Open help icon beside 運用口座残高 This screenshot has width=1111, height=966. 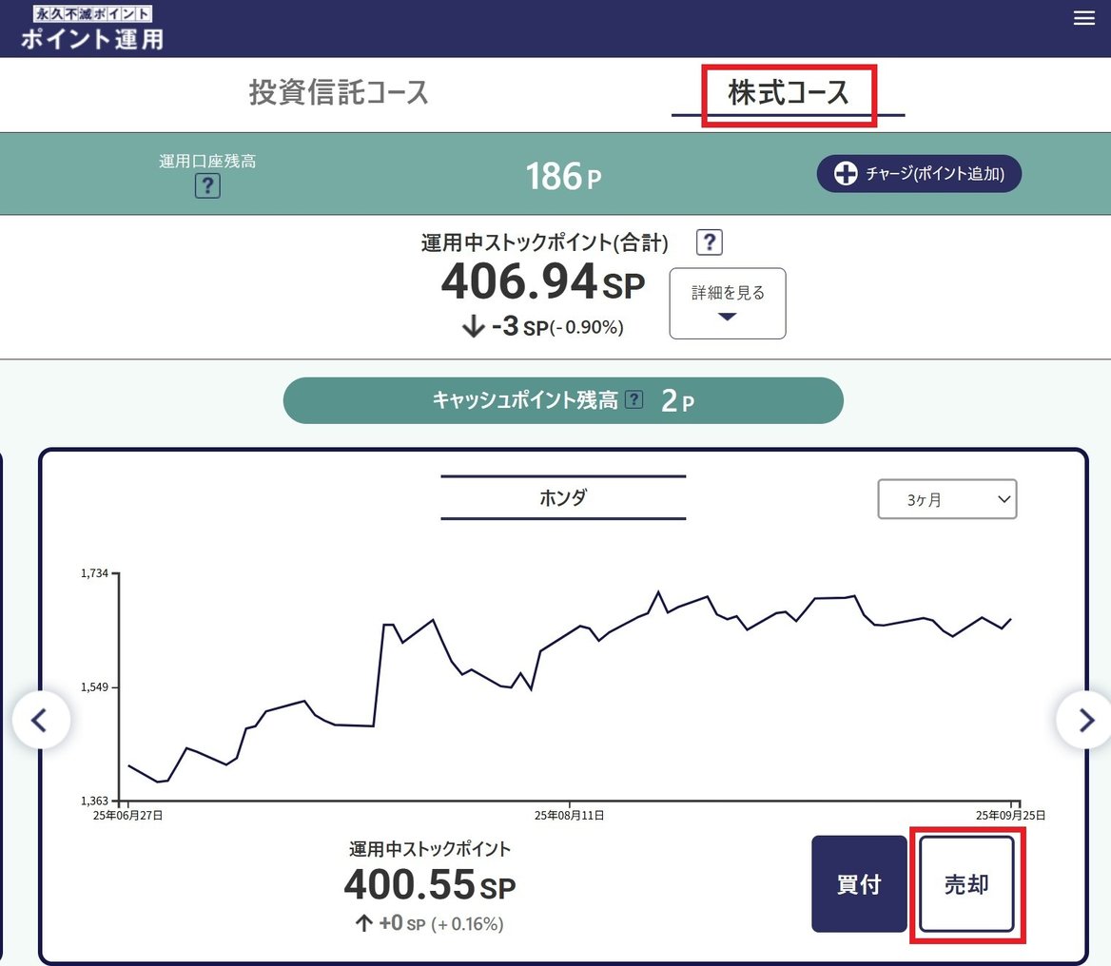pos(207,185)
